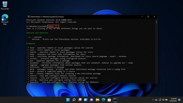
Task: Click the '-v, --version' switch line
Action: click(35, 37)
